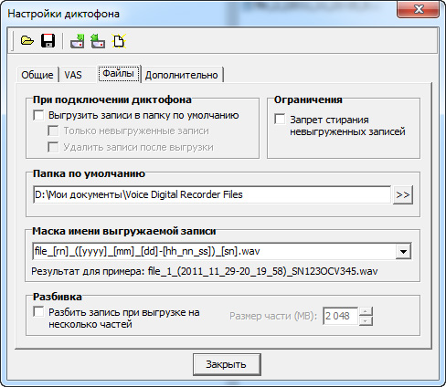Enable "Запрет стирания невыгруженных записей" checkbox
Viewport: 446px width, 387px height.
pos(280,119)
